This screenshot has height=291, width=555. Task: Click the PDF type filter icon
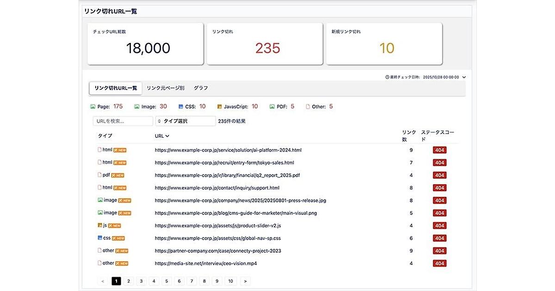[272, 107]
